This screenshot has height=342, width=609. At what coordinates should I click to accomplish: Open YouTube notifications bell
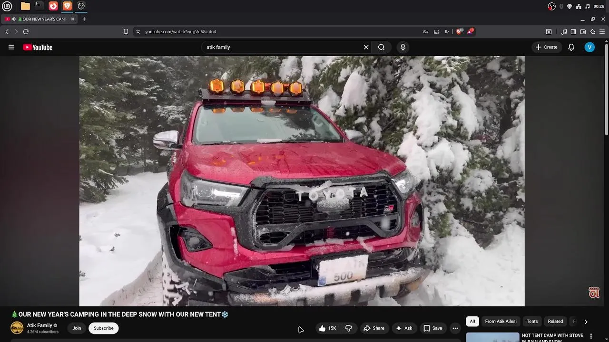click(571, 47)
